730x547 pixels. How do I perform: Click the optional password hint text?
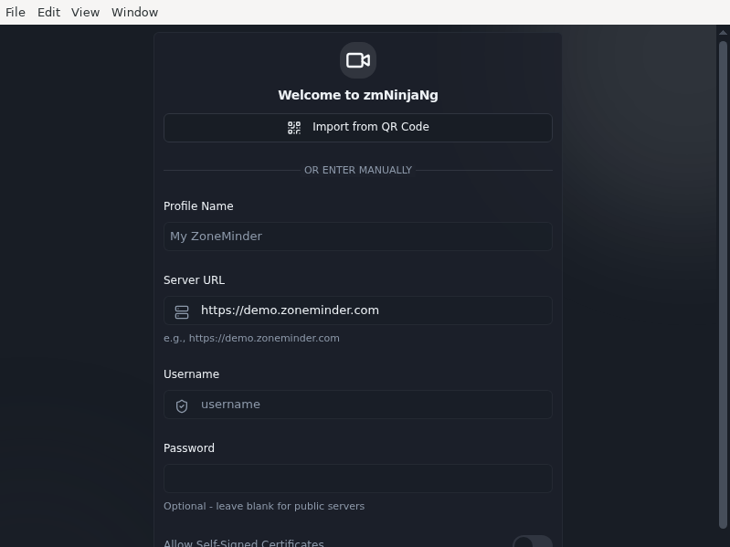tap(264, 506)
